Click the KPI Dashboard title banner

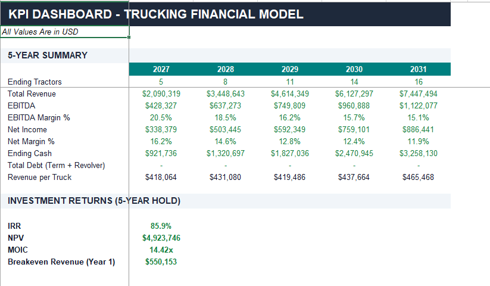225,14
